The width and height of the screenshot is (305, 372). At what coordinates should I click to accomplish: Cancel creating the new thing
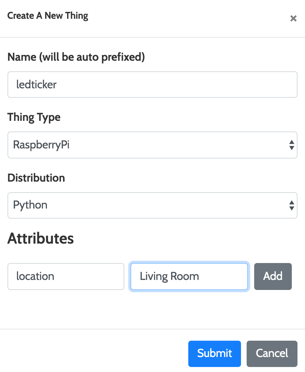pyautogui.click(x=272, y=354)
